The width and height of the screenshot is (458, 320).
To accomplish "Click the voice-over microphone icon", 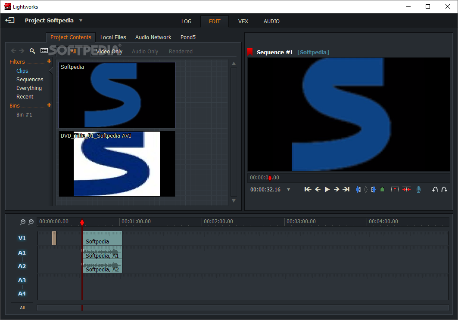I will [418, 190].
